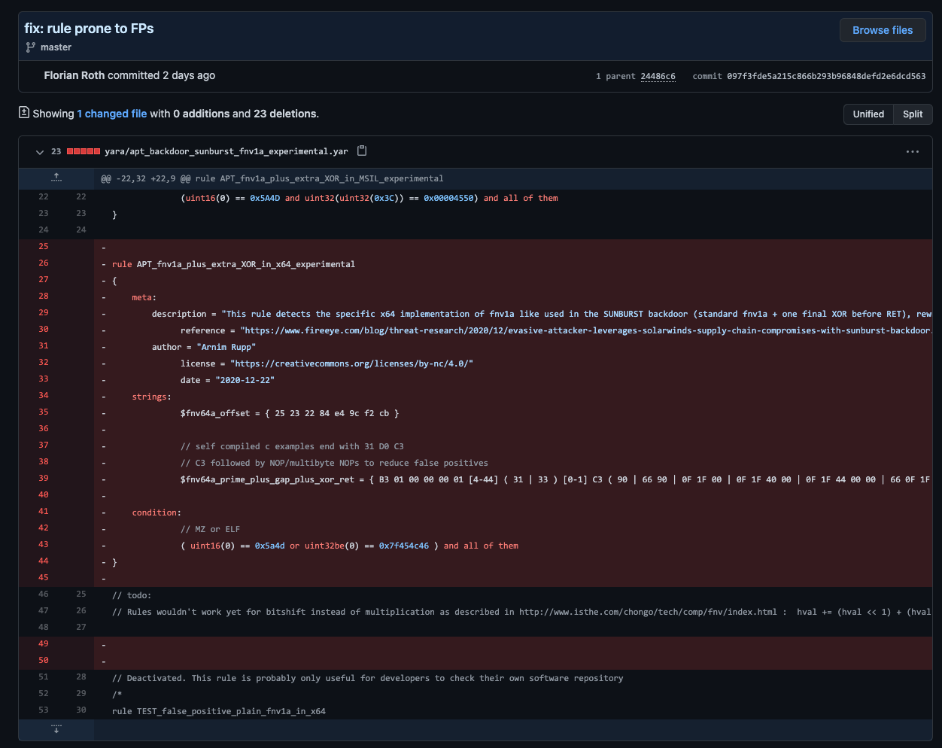Image resolution: width=942 pixels, height=748 pixels.
Task: Switch diff view to Split
Action: click(x=913, y=114)
